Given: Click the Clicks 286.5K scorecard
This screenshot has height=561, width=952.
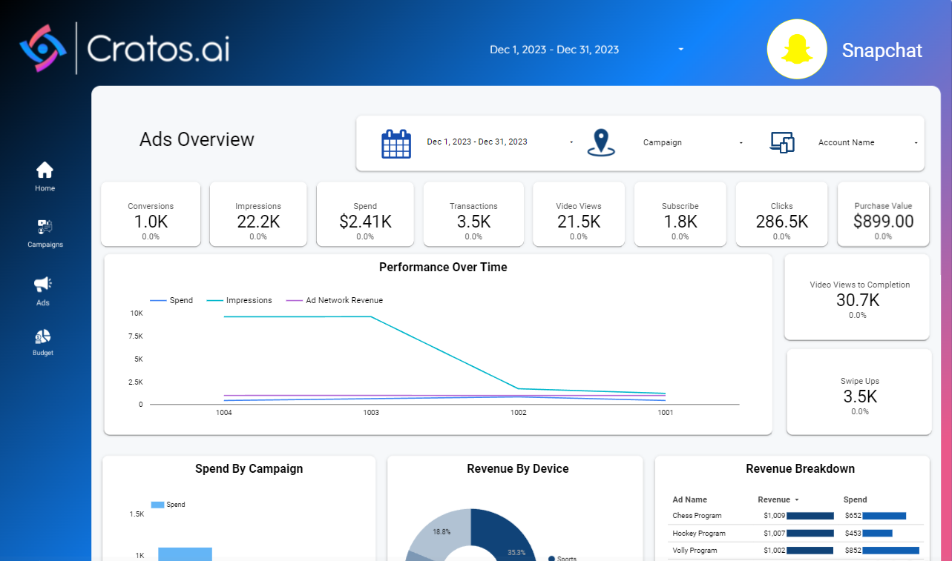Looking at the screenshot, I should click(x=782, y=214).
